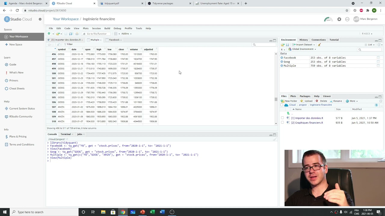385x216 pixels.
Task: Switch to the History tab
Action: point(303,40)
